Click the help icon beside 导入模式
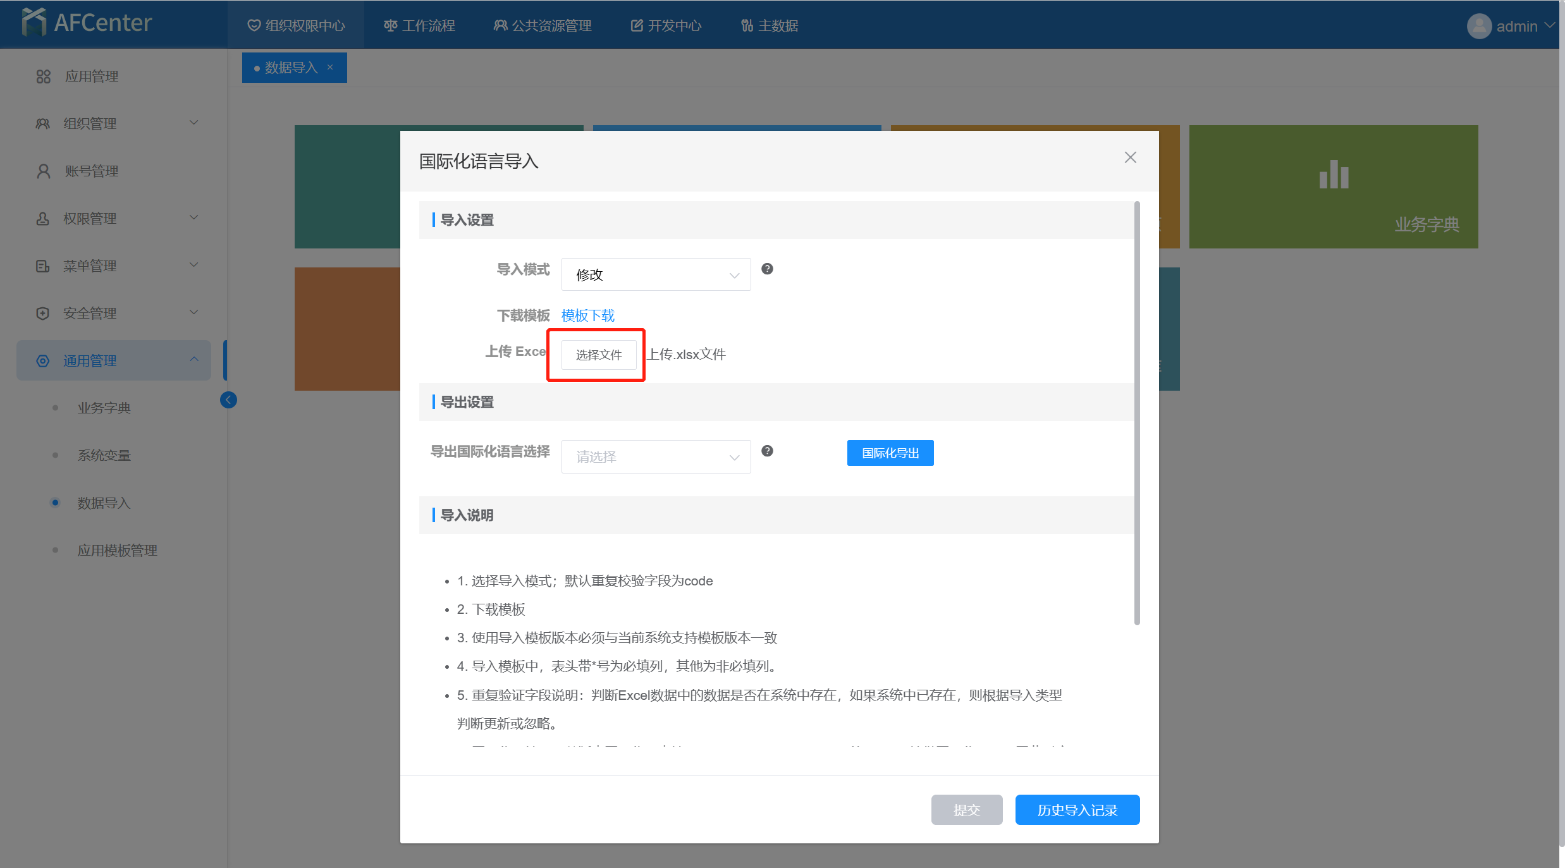 pyautogui.click(x=767, y=269)
